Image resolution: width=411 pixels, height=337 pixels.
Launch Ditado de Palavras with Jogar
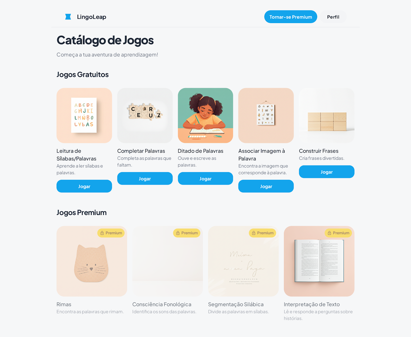coord(206,179)
